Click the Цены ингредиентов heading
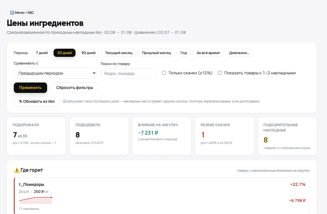The width and height of the screenshot is (327, 214). tap(45, 23)
